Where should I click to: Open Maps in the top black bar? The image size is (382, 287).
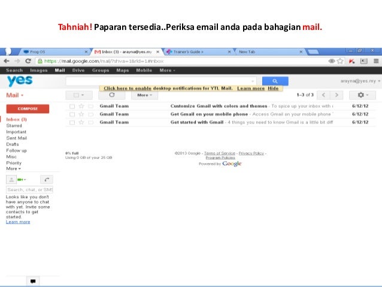coord(123,71)
